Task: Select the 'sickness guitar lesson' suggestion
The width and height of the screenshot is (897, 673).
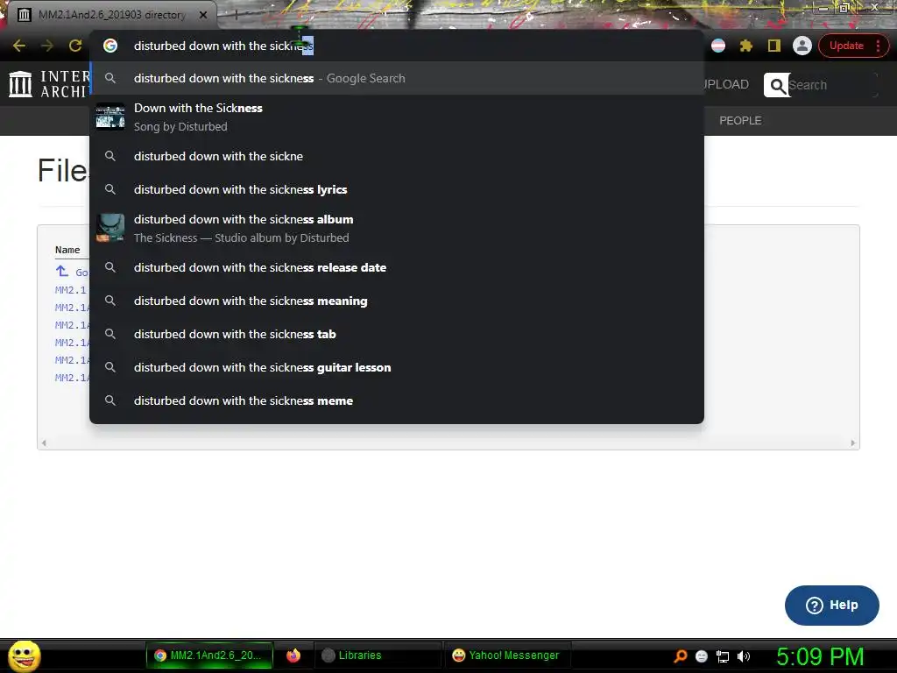Action: tap(397, 367)
